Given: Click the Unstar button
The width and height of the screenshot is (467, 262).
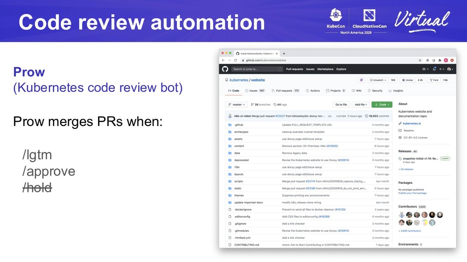Looking at the screenshot, I should [x=407, y=80].
